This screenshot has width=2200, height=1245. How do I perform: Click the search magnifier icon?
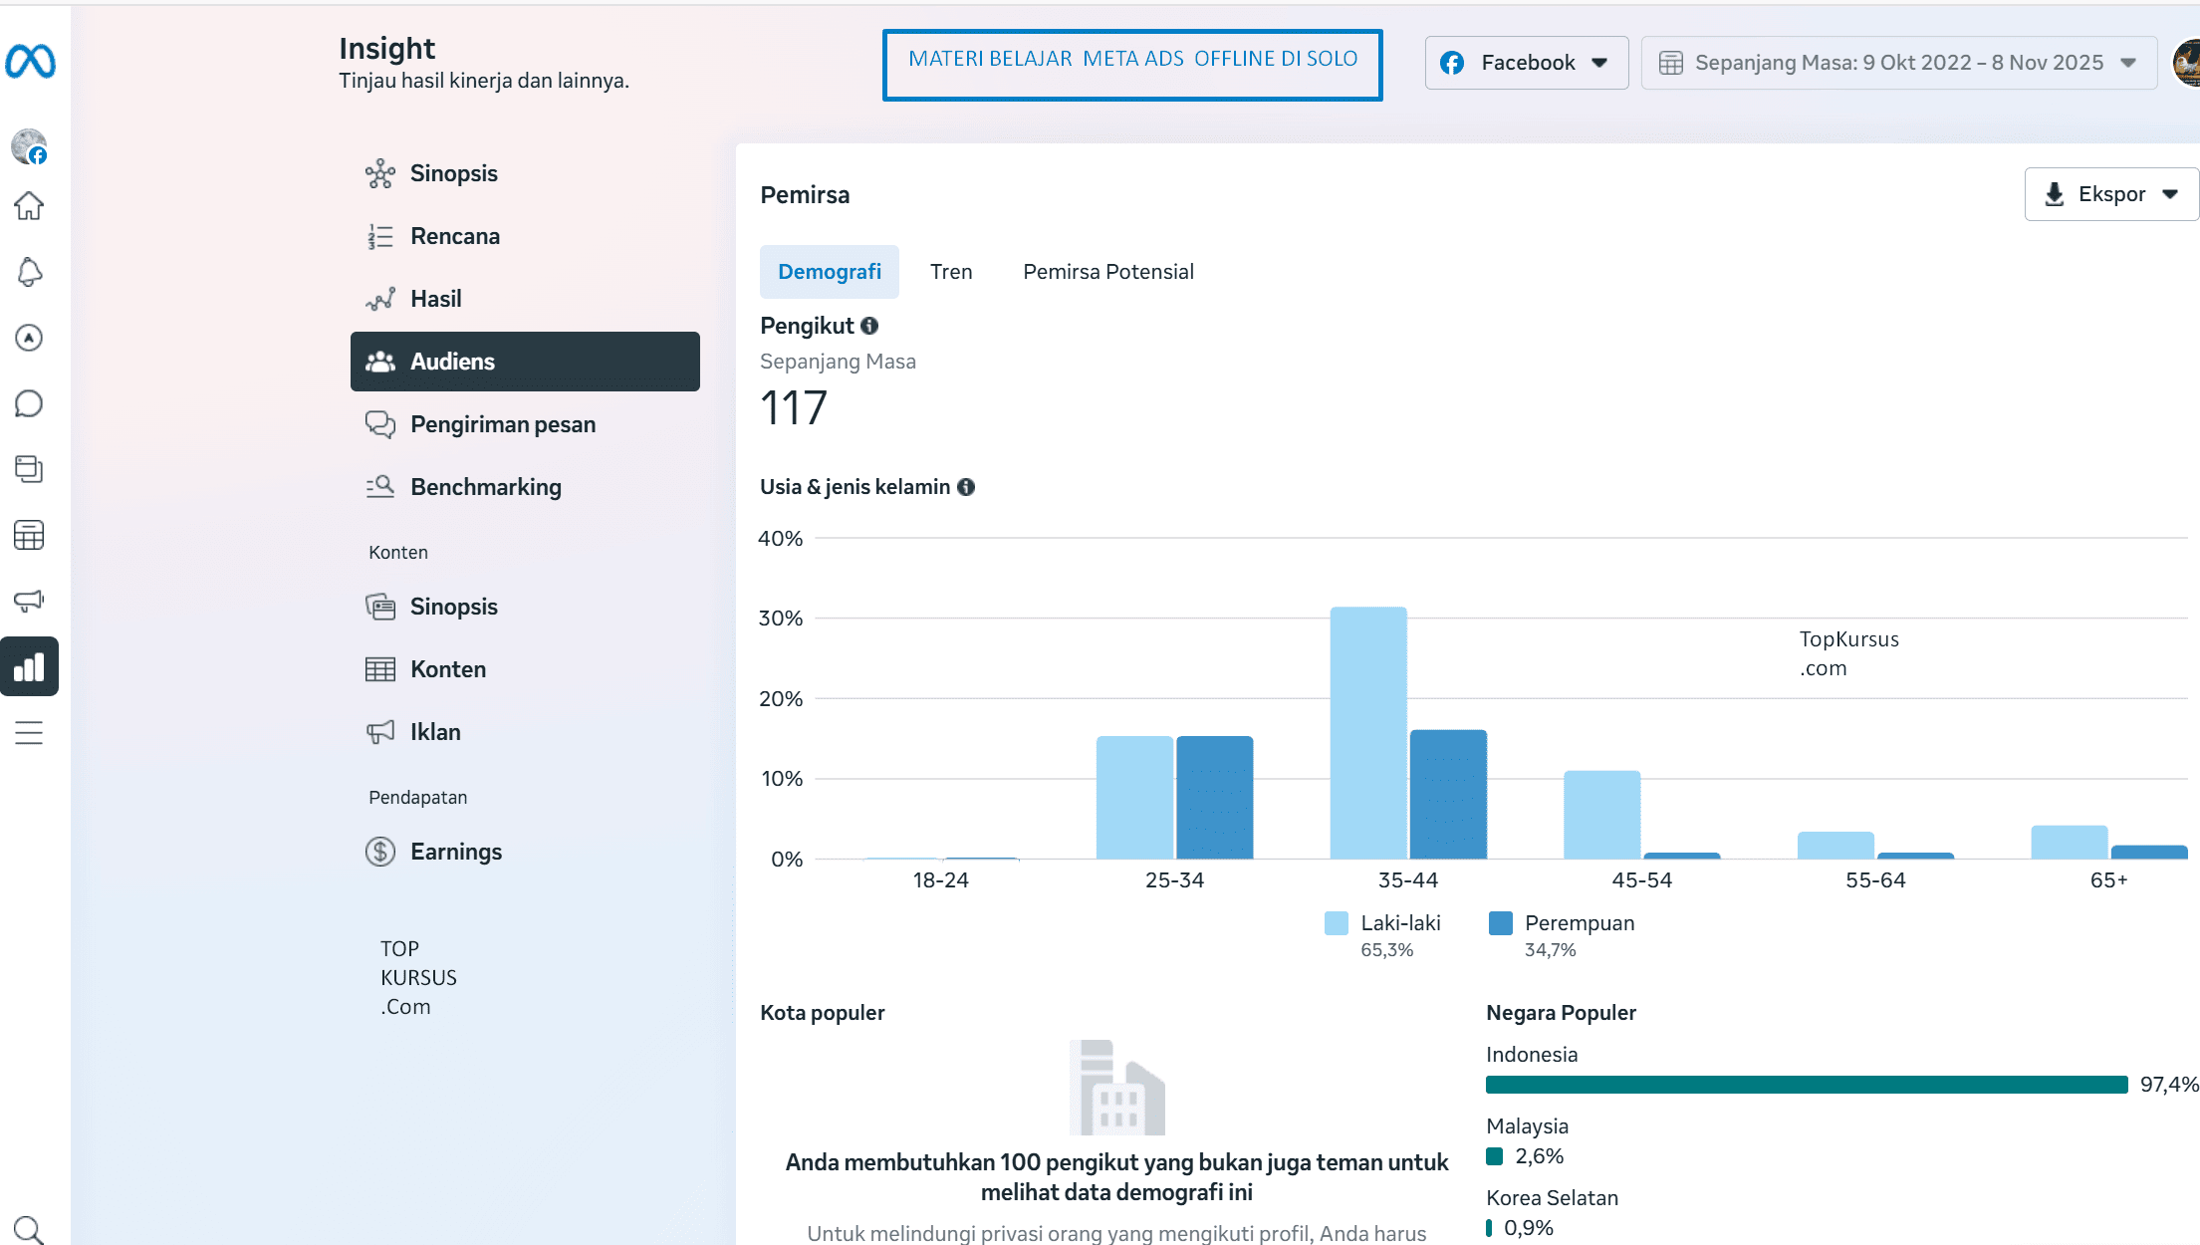pos(29,1230)
